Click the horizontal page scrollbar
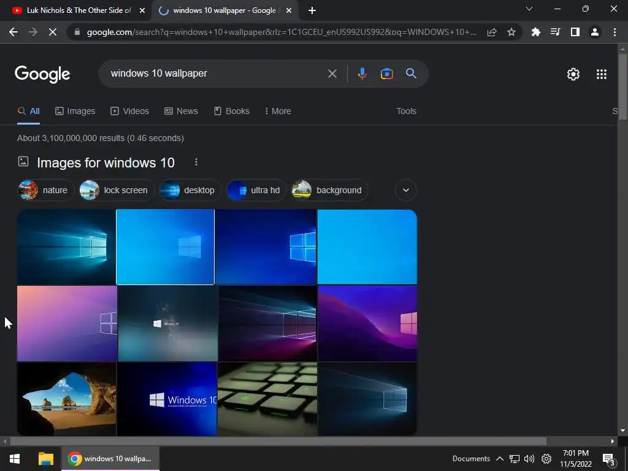 (x=278, y=442)
